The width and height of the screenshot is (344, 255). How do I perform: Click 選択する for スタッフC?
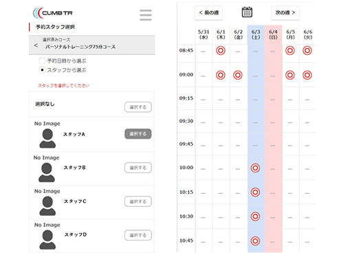click(x=138, y=201)
